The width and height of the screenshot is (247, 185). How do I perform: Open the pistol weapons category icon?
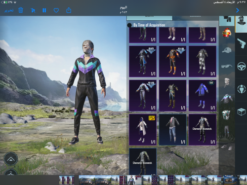tap(241, 43)
